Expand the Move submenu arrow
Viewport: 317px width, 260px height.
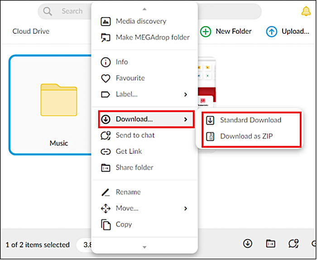[x=185, y=208]
